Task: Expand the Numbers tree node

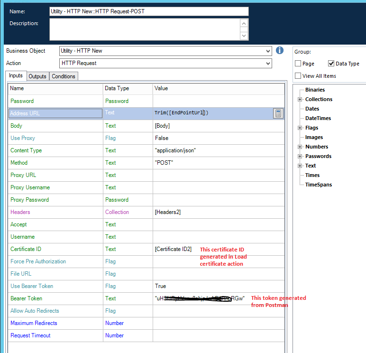Action: point(300,147)
